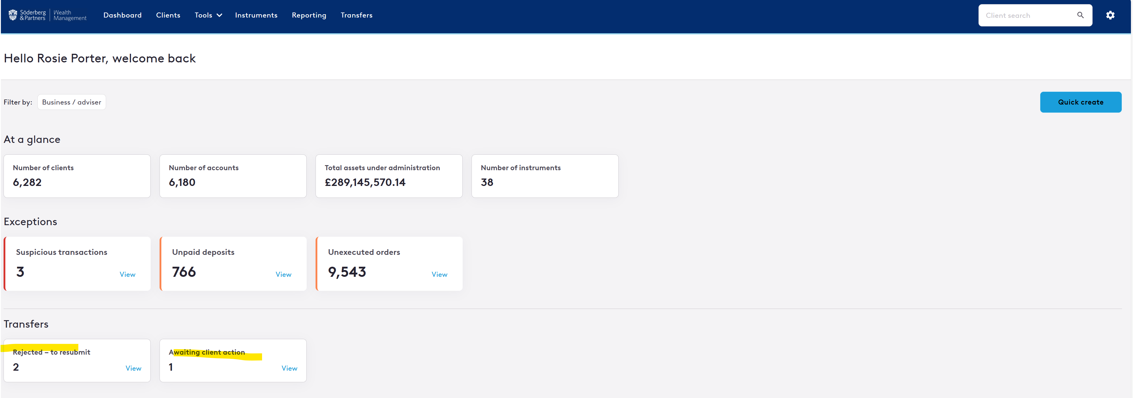View Rejected – to resubmit transfers

(133, 368)
